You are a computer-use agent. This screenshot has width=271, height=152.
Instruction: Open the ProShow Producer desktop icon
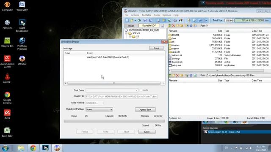point(22,44)
